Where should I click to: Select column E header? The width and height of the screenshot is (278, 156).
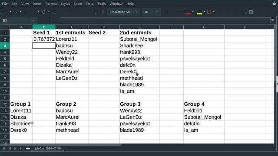139,27
